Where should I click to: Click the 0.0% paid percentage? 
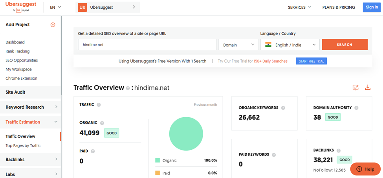(x=212, y=173)
